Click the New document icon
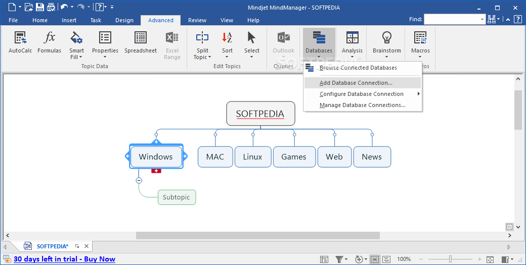The image size is (526, 265). [12, 7]
